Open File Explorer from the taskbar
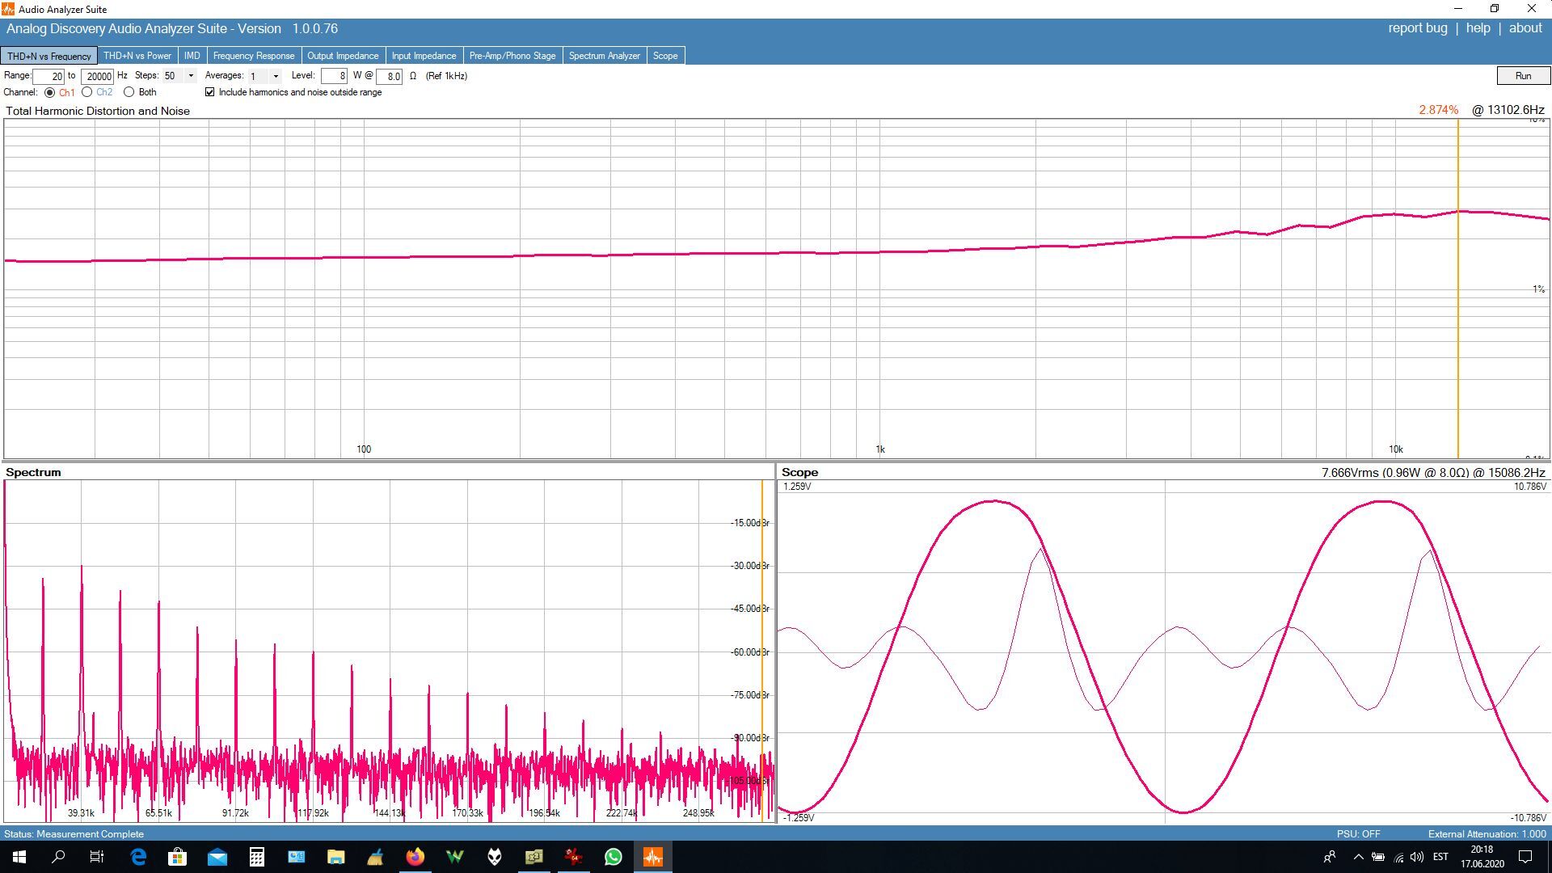 (335, 857)
